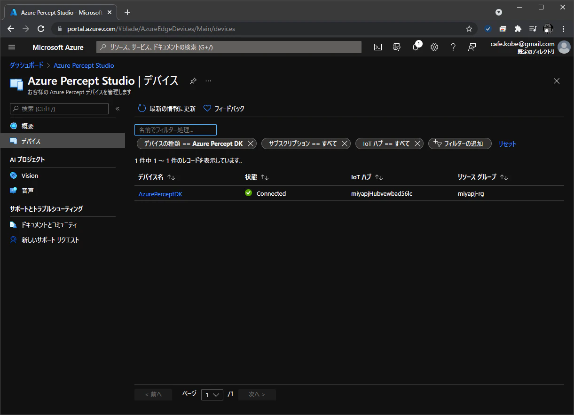
Task: Pin Azure Percept Studio blade to dashboard
Action: pos(193,81)
